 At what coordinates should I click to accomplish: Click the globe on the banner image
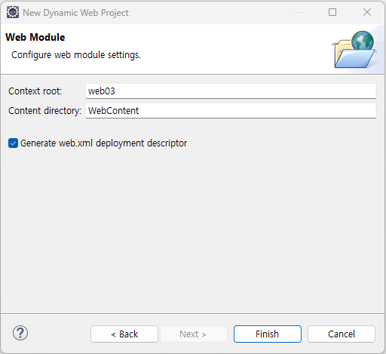[363, 40]
